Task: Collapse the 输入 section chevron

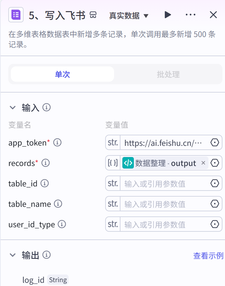Action: (x=12, y=108)
